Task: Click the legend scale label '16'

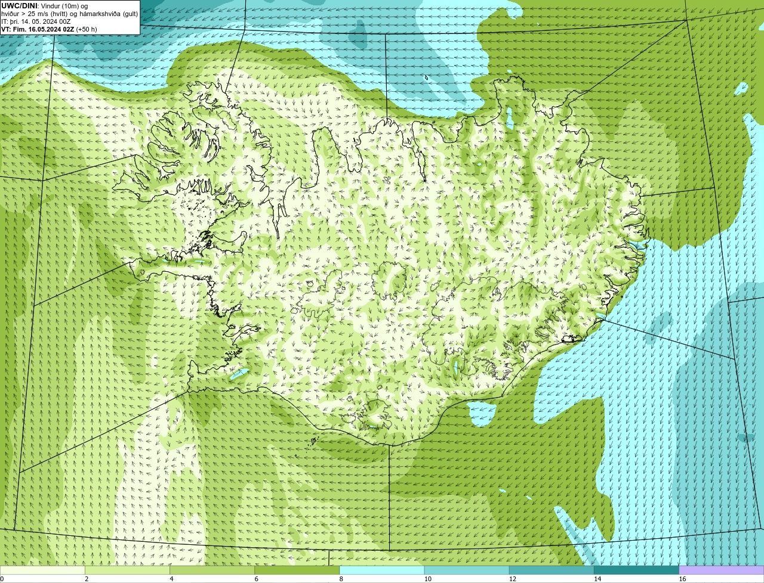Action: pyautogui.click(x=682, y=579)
